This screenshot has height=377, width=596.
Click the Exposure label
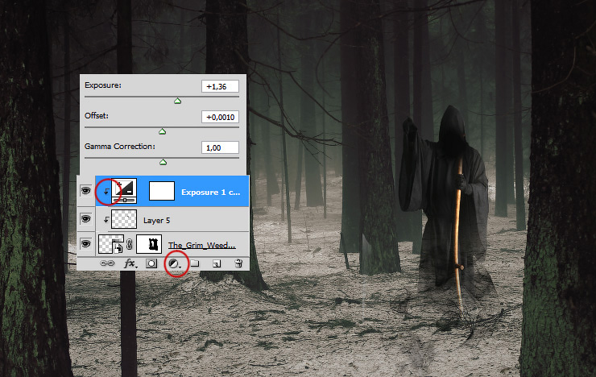(x=103, y=85)
